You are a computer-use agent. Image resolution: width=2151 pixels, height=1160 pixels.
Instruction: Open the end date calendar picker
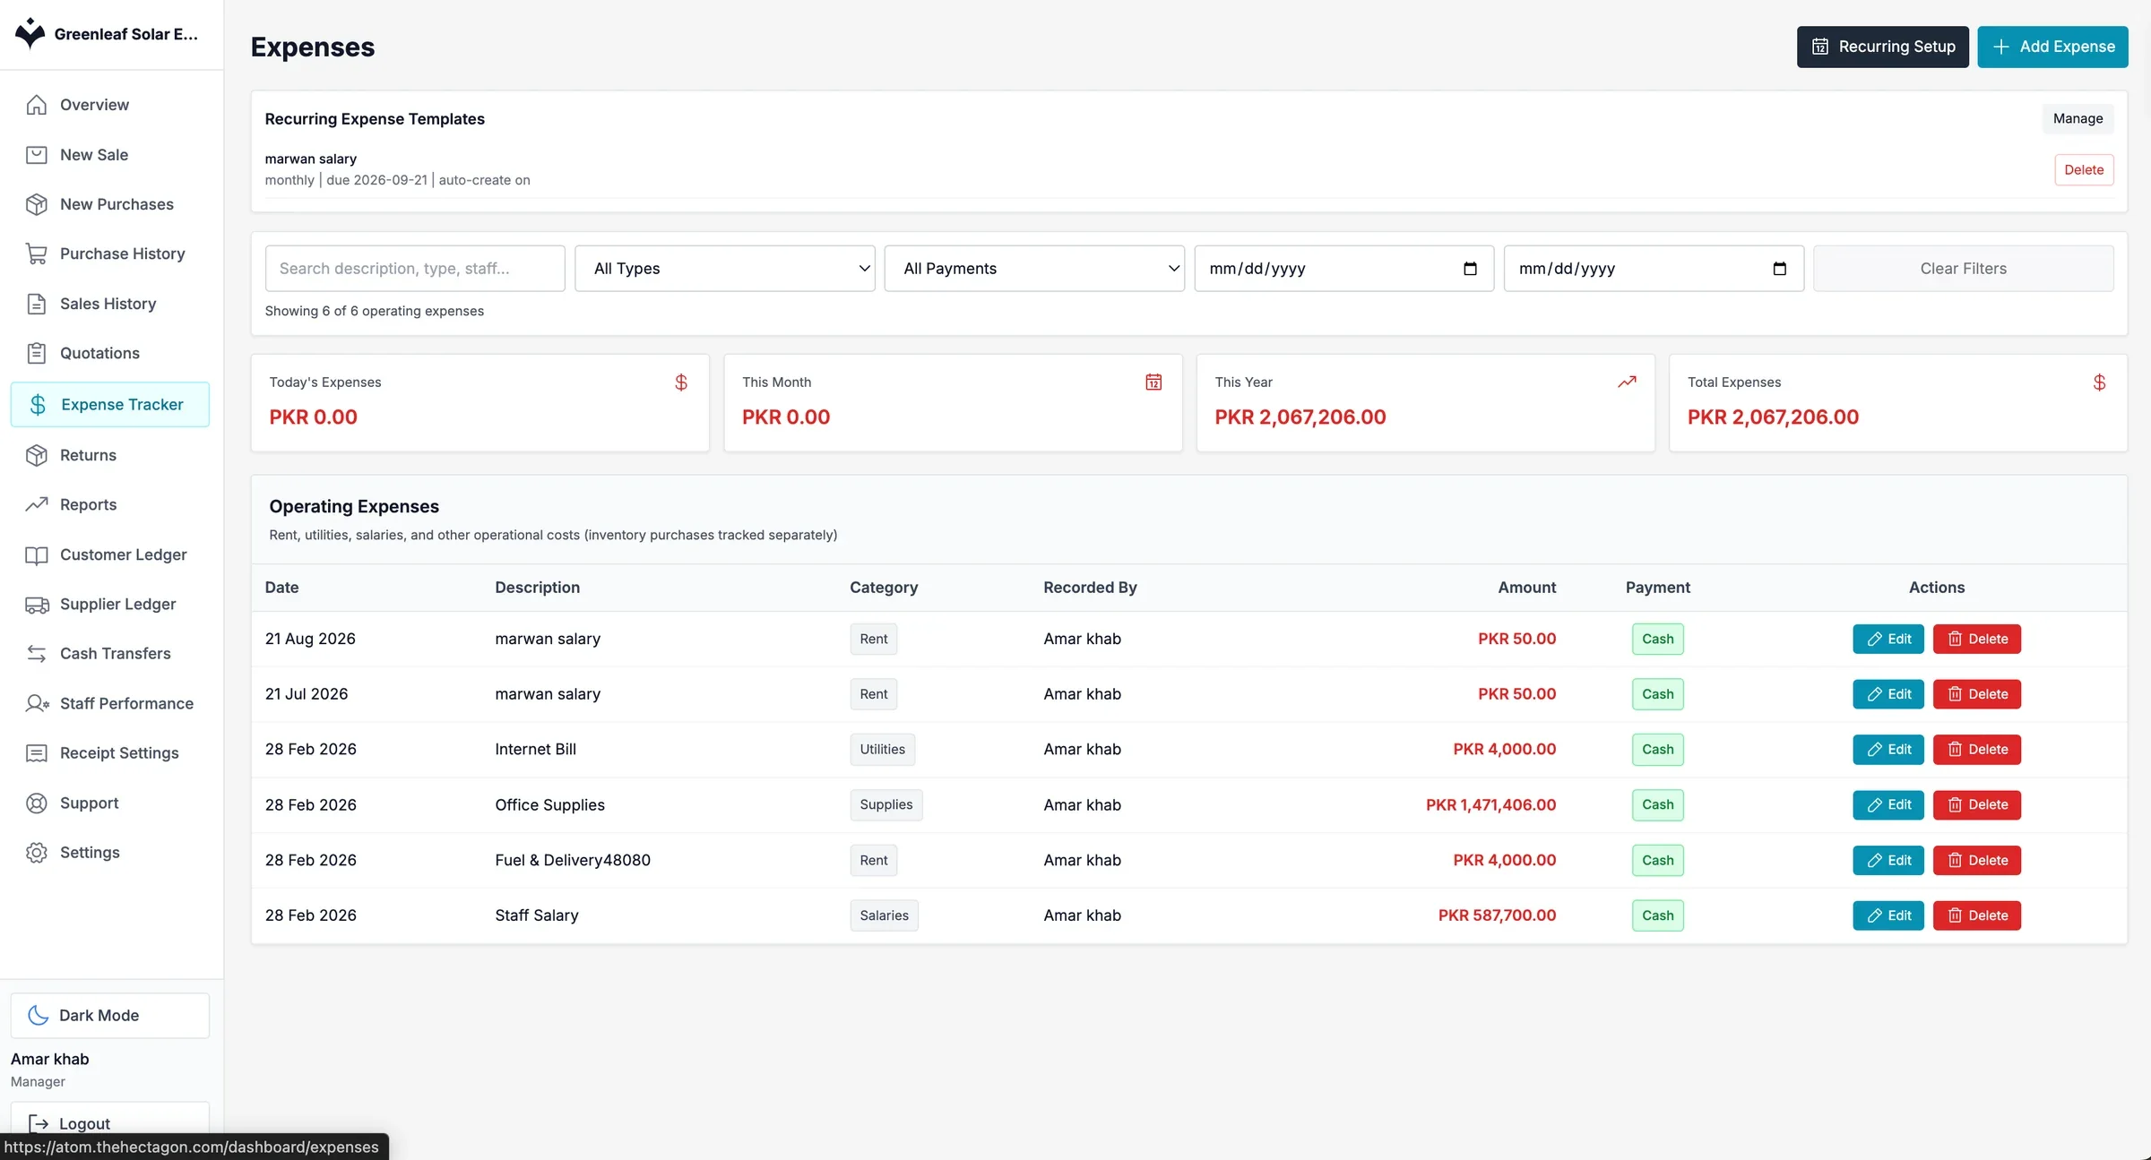[x=1780, y=269]
